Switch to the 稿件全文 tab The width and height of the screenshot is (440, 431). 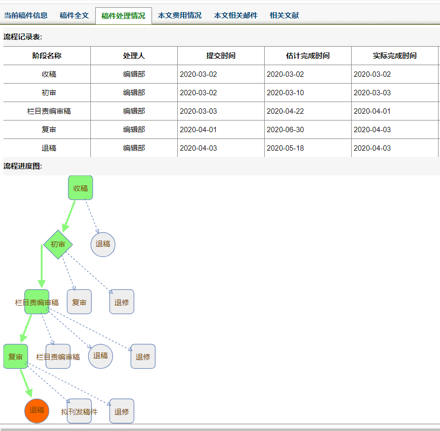point(74,16)
